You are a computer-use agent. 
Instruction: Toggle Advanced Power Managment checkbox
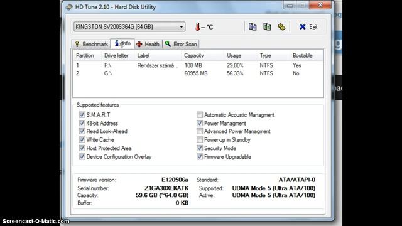click(x=200, y=131)
